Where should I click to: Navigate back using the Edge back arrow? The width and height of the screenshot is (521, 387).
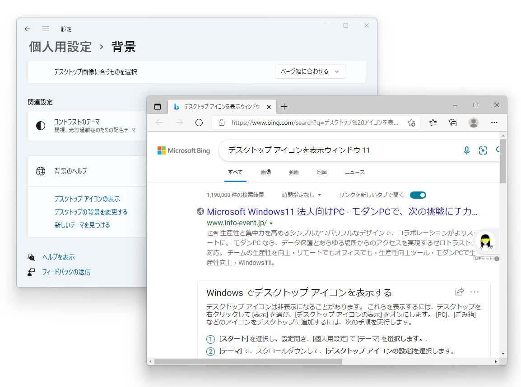158,122
